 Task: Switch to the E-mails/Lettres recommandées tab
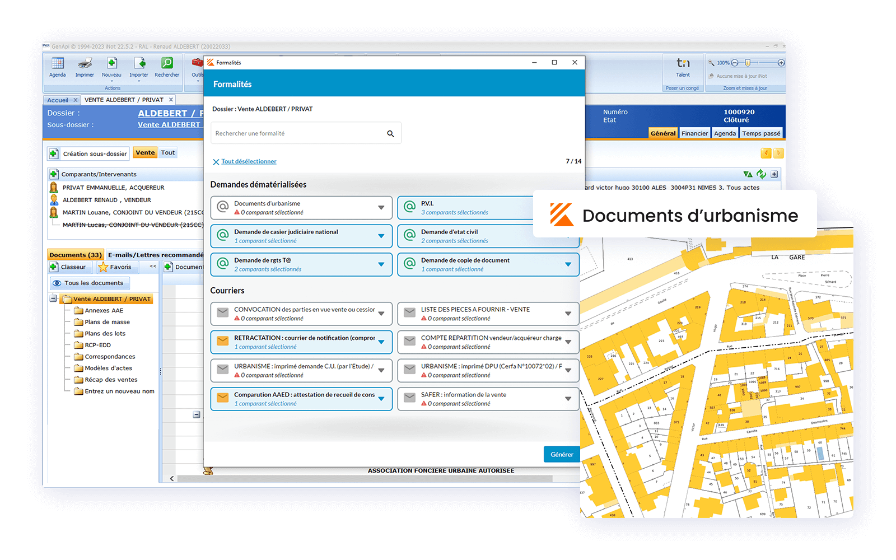(155, 255)
